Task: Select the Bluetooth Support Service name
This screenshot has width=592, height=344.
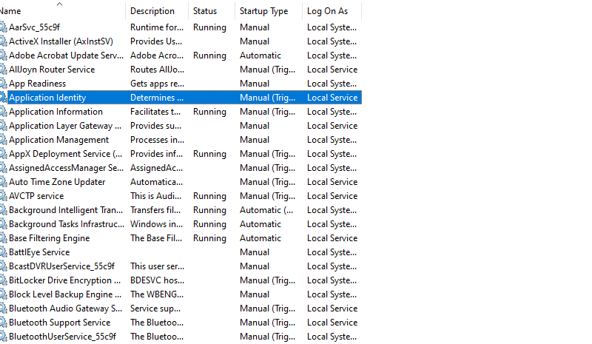Action: point(60,323)
